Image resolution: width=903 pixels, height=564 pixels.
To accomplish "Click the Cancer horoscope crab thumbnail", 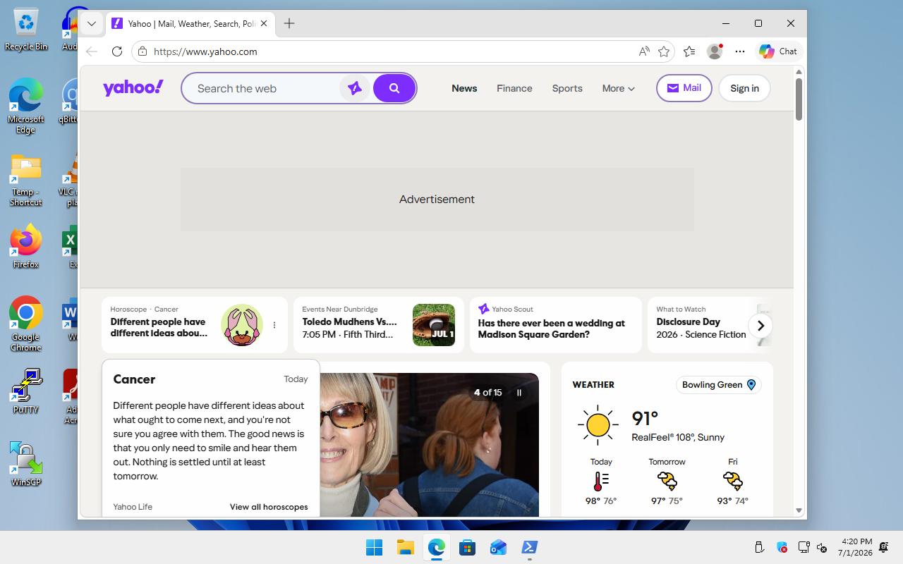I will pyautogui.click(x=242, y=325).
